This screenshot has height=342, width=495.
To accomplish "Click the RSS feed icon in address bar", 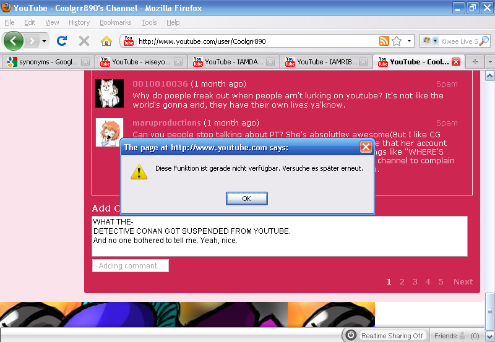I will point(384,41).
